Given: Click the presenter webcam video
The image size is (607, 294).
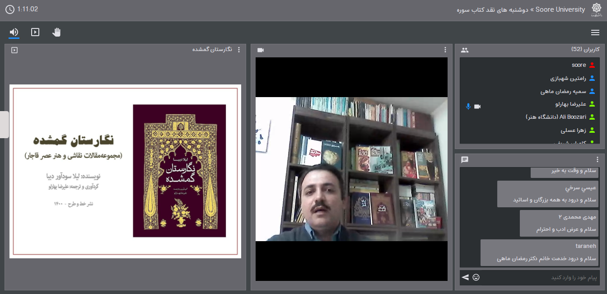Looking at the screenshot, I should pos(351,169).
